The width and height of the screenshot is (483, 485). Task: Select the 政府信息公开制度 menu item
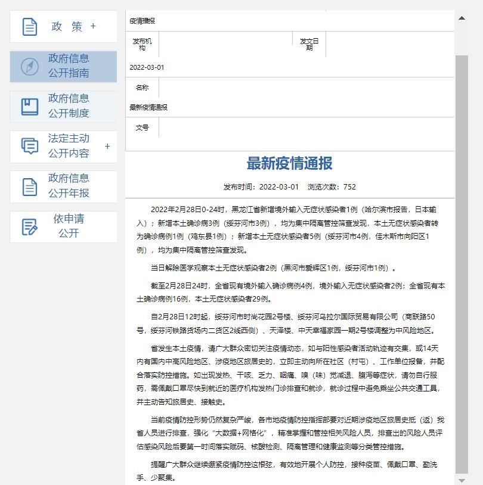[x=69, y=106]
